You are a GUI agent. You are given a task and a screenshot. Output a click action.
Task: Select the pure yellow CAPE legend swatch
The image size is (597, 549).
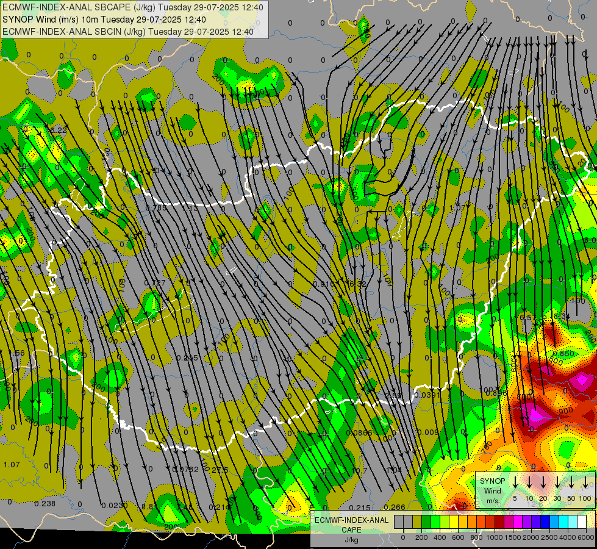[454, 522]
